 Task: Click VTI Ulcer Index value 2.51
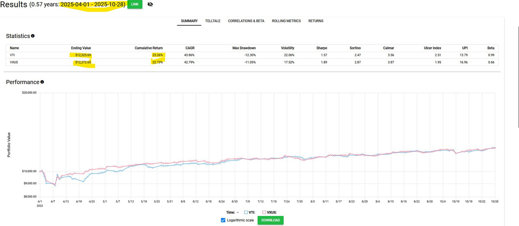pos(438,55)
